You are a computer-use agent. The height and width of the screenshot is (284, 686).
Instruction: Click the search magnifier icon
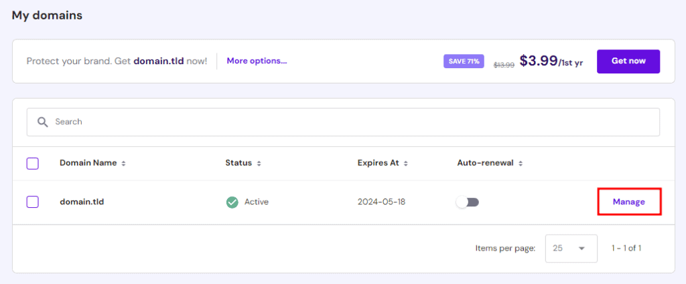point(43,122)
